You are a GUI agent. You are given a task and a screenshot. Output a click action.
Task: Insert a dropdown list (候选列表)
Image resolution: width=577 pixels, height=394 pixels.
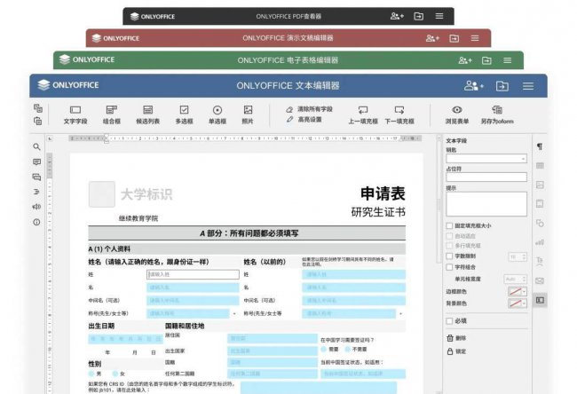click(x=147, y=114)
